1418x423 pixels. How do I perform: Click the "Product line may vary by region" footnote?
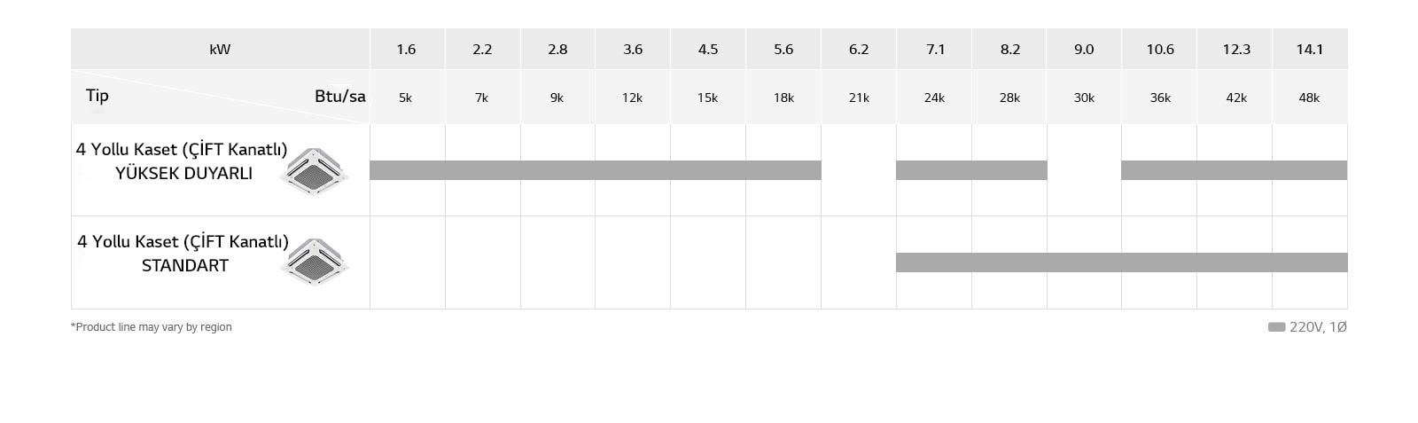point(152,327)
